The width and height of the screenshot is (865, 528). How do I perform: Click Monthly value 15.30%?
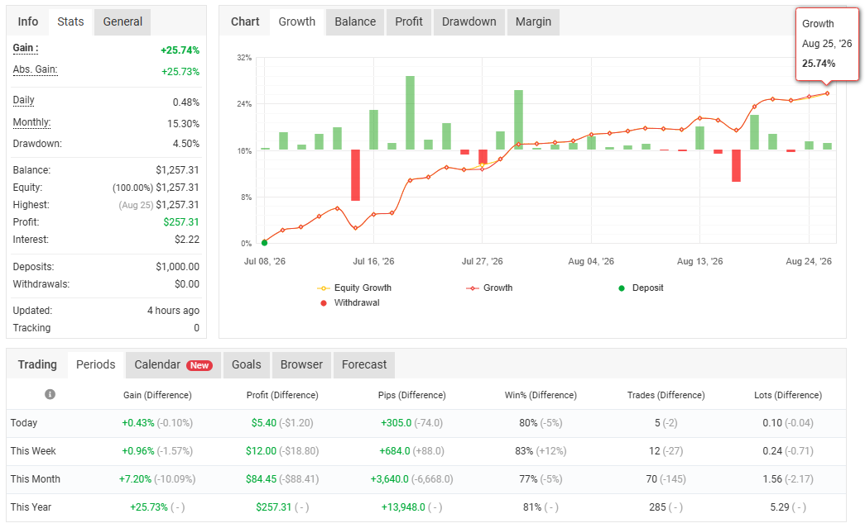pos(183,124)
